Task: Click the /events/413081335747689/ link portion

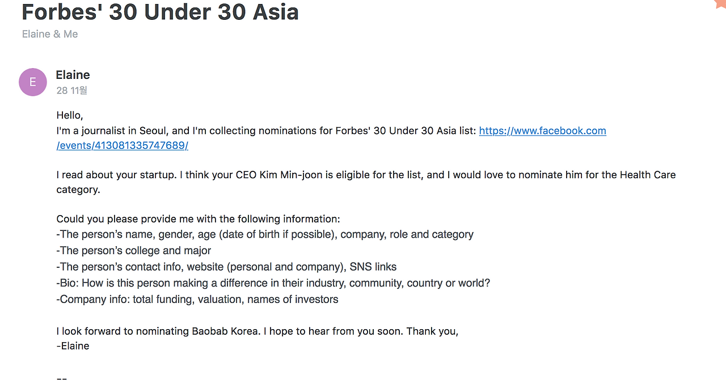Action: point(123,146)
